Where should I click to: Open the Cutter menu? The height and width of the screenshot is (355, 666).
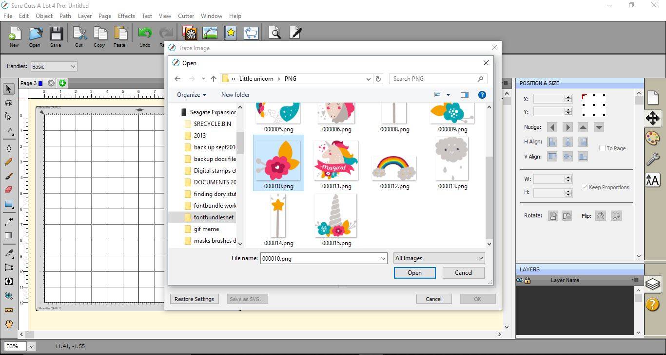click(186, 16)
